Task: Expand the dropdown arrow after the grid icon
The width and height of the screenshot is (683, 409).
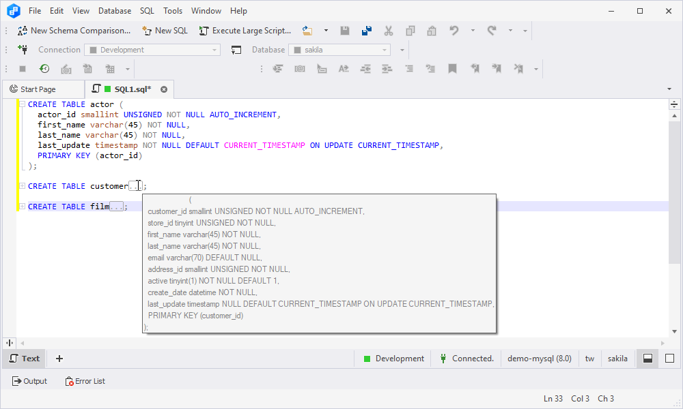Action: (128, 69)
